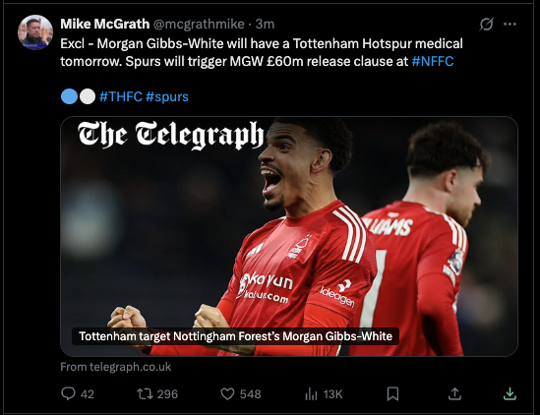Image resolution: width=540 pixels, height=415 pixels.
Task: Open the 3m post timestamp
Action: pyautogui.click(x=265, y=25)
